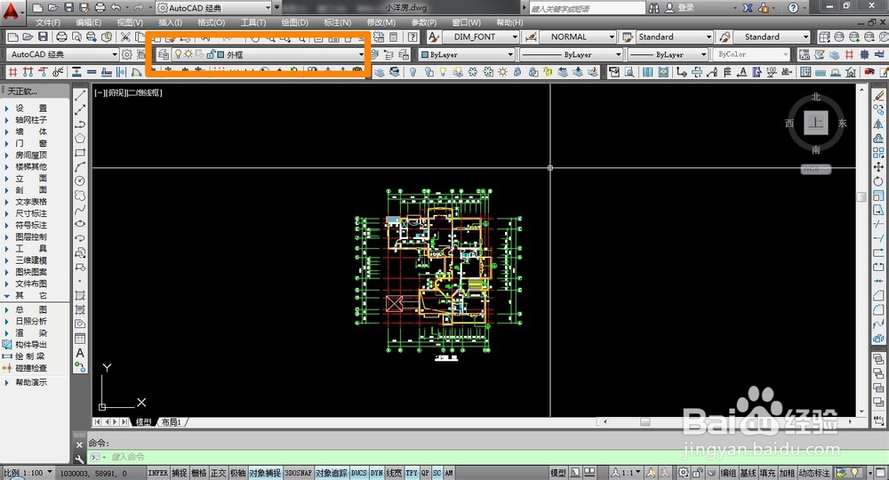The height and width of the screenshot is (480, 889).
Task: Open the Layer Properties Manager icon
Action: point(164,54)
